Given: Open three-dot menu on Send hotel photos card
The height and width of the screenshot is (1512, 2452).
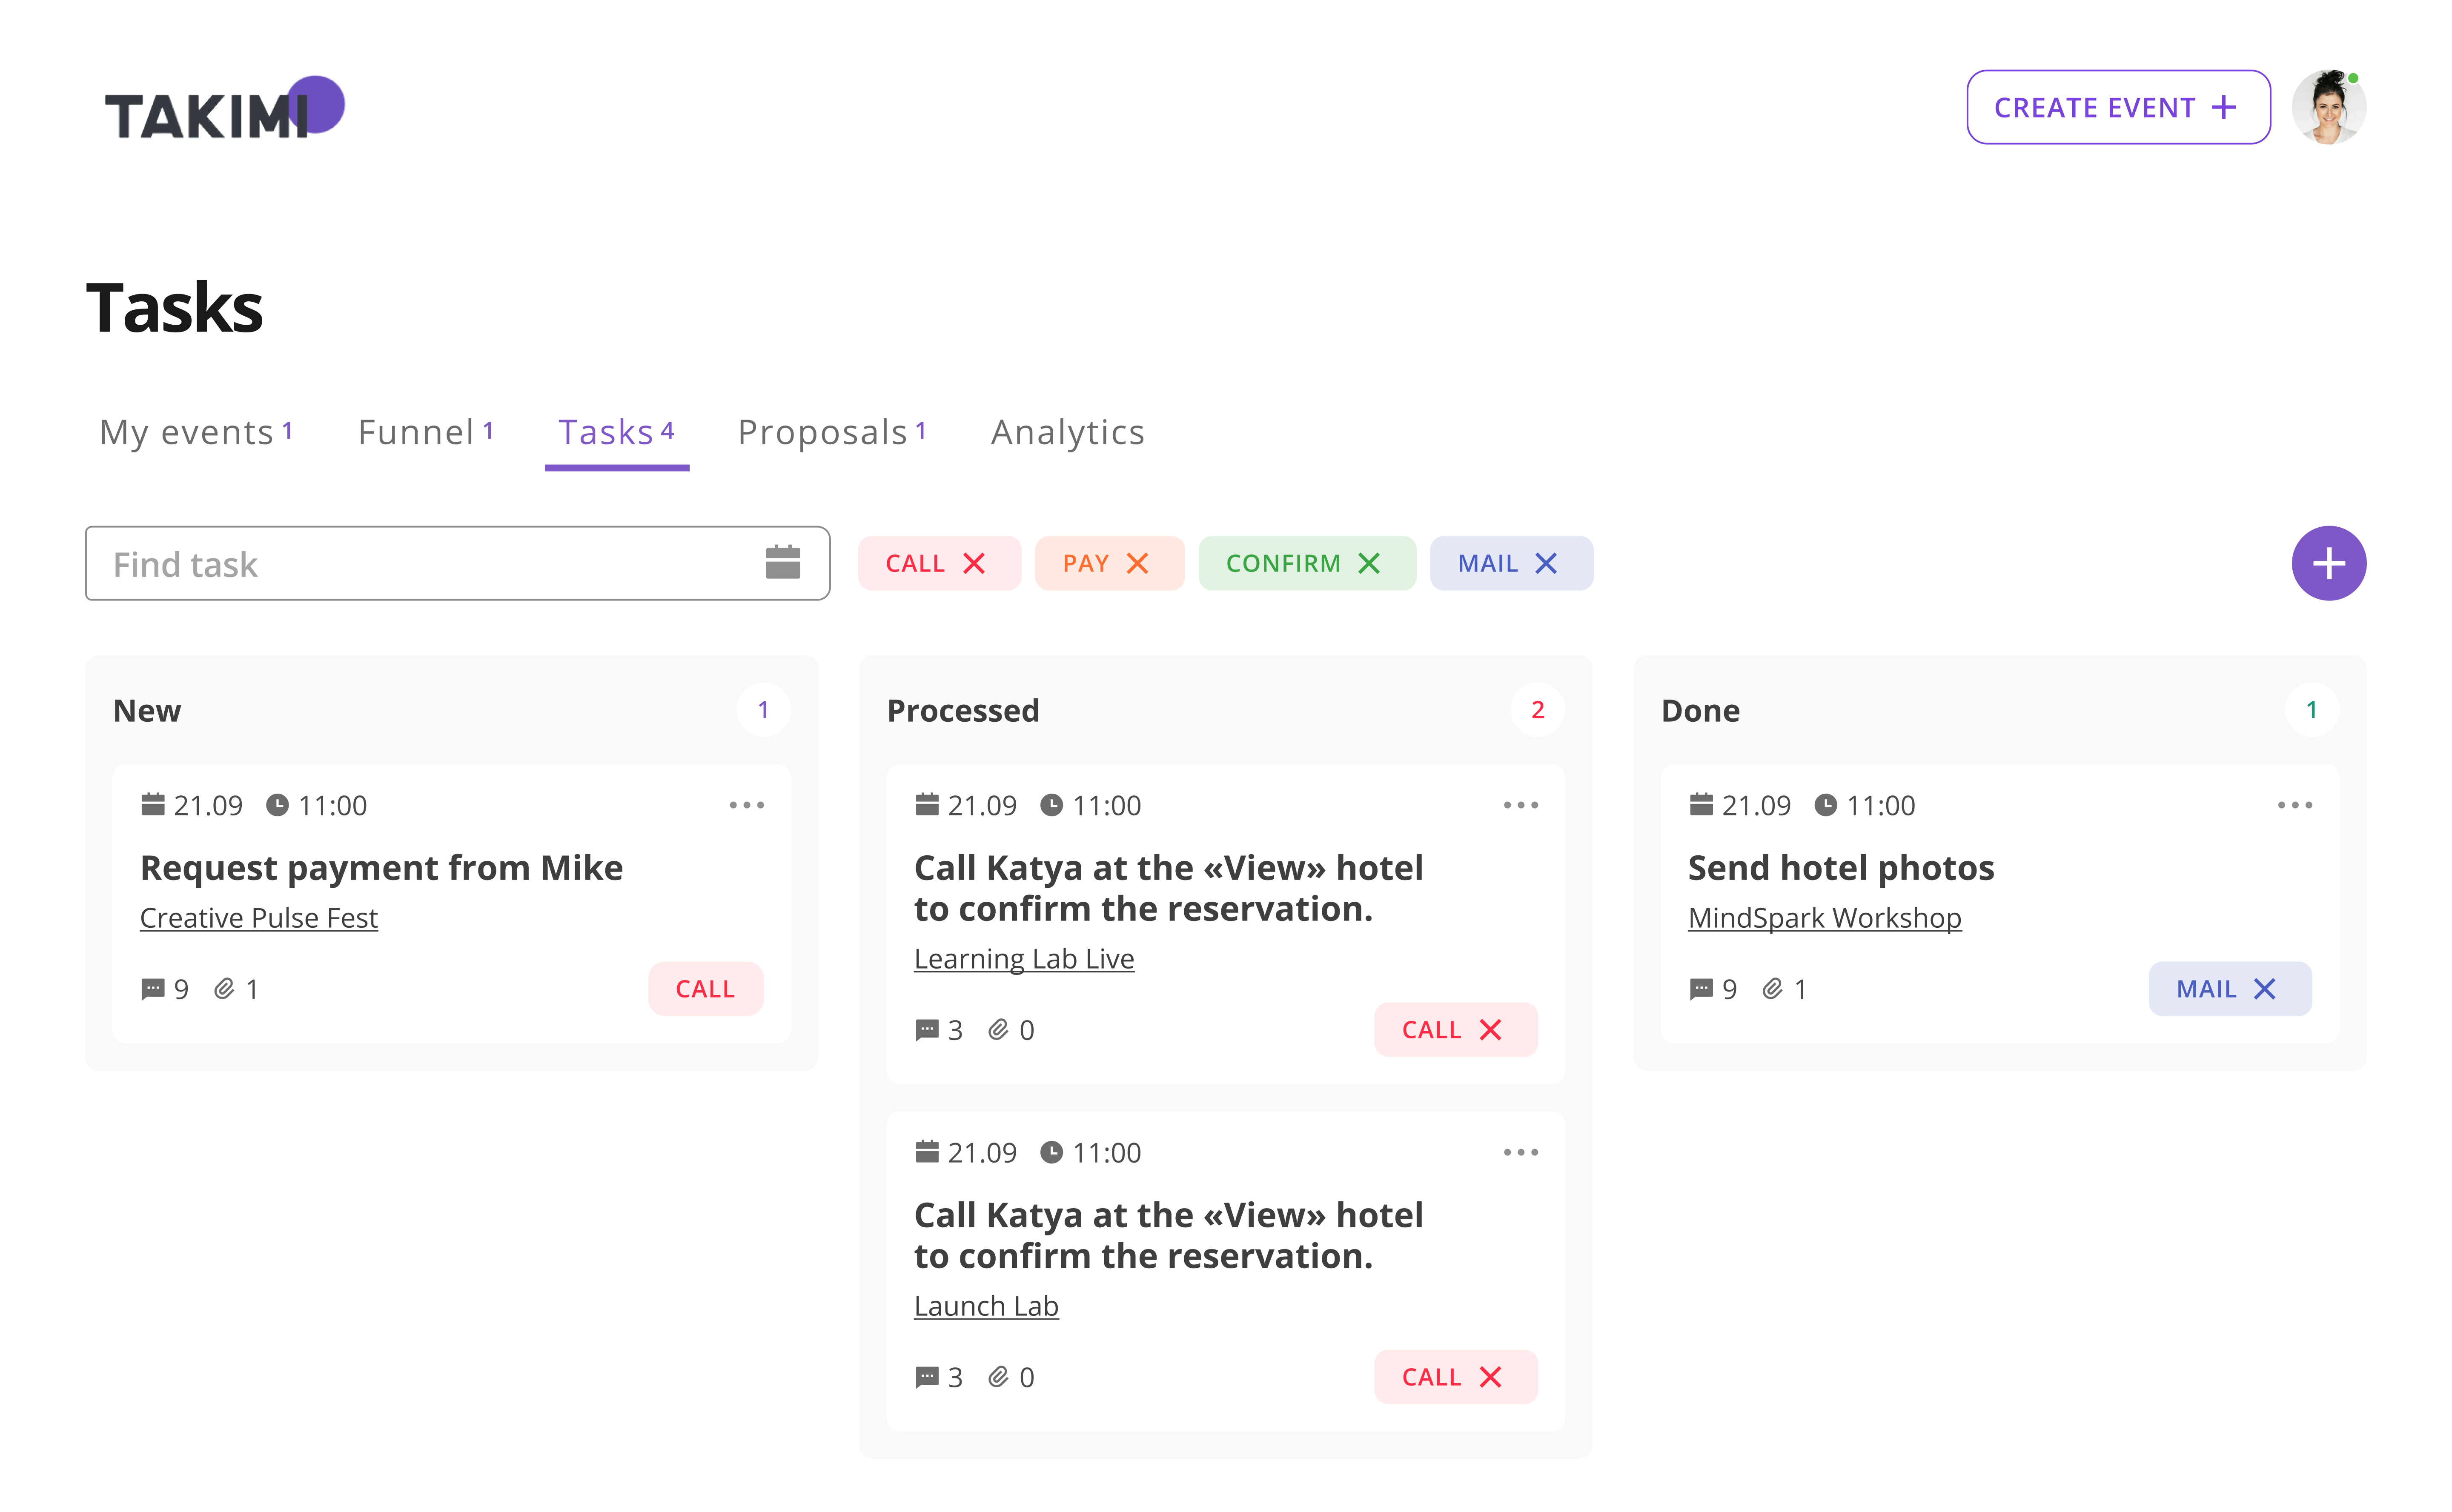Looking at the screenshot, I should (2294, 805).
